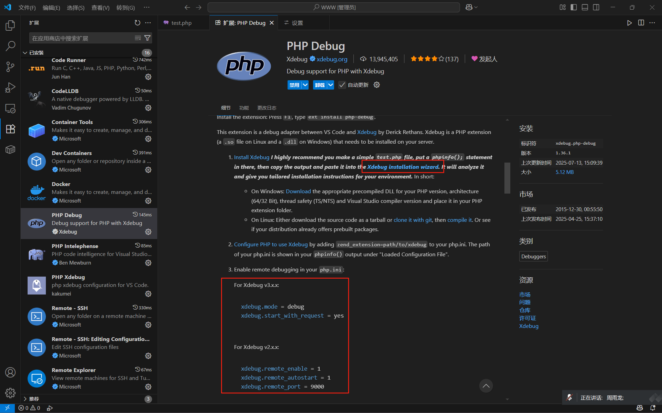Open Containers view in activity bar
The height and width of the screenshot is (413, 662).
[10, 149]
